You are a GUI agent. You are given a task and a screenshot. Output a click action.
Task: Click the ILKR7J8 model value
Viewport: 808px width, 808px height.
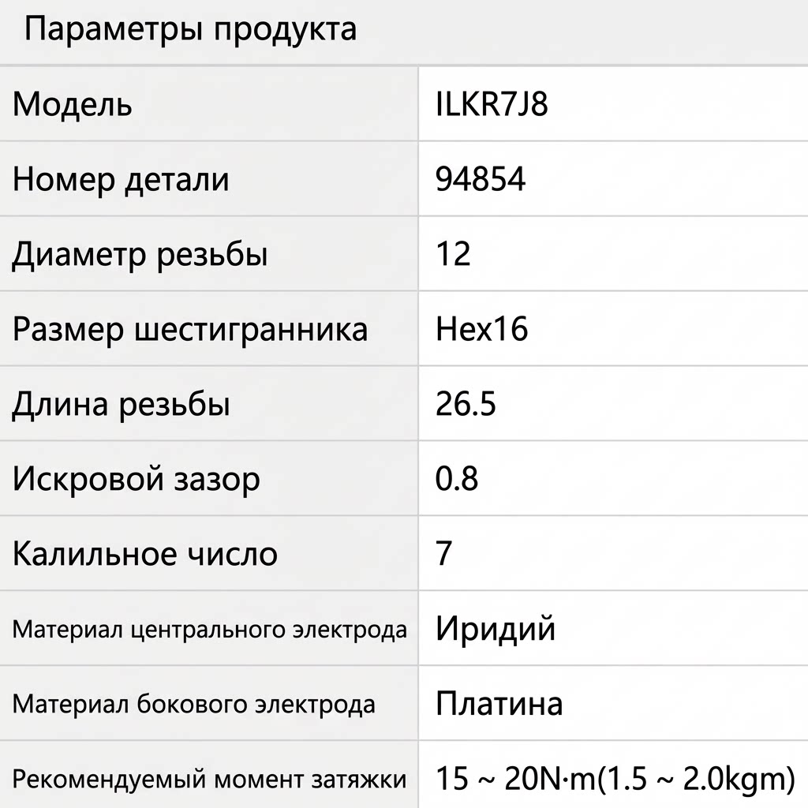[492, 105]
